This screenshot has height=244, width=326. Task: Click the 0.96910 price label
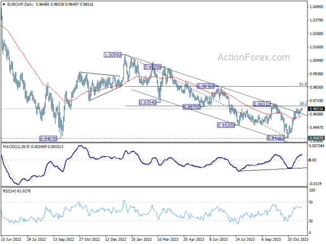[261, 104]
